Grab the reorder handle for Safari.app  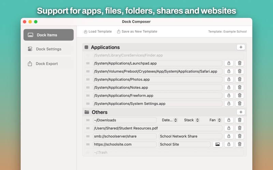(88, 71)
